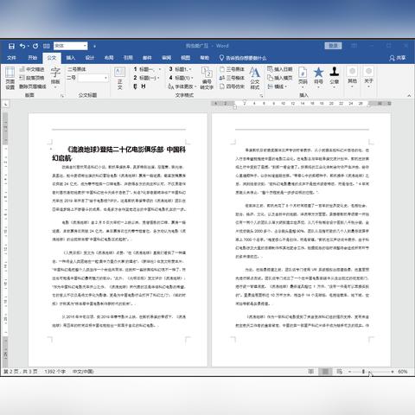The height and width of the screenshot is (415, 415).
Task: Click the Save icon in quick access toolbar
Action: [11, 46]
